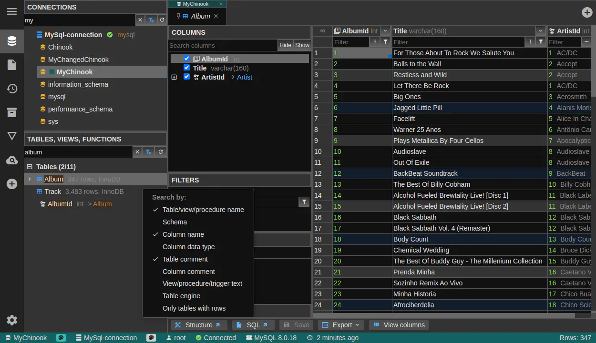Toggle the Title column checkbox
The image size is (596, 343).
187,68
